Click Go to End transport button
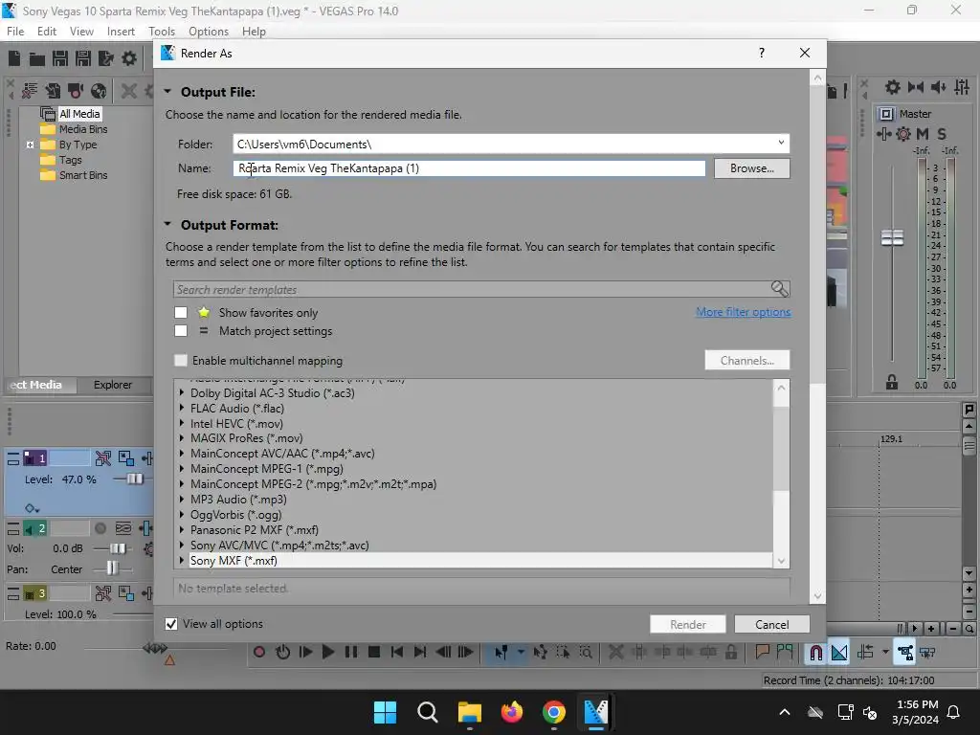The width and height of the screenshot is (980, 735). pyautogui.click(x=420, y=652)
